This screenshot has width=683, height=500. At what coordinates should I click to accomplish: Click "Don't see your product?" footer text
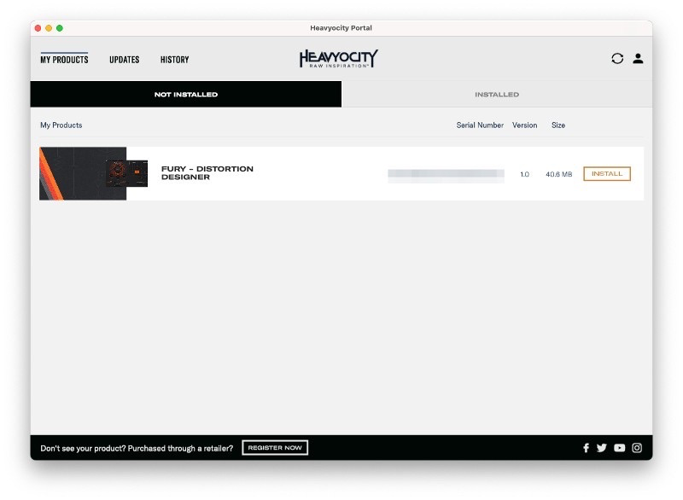[83, 448]
